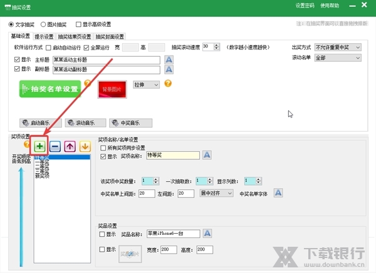Click 副标题 text field
This screenshot has width=376, height=273.
click(107, 69)
